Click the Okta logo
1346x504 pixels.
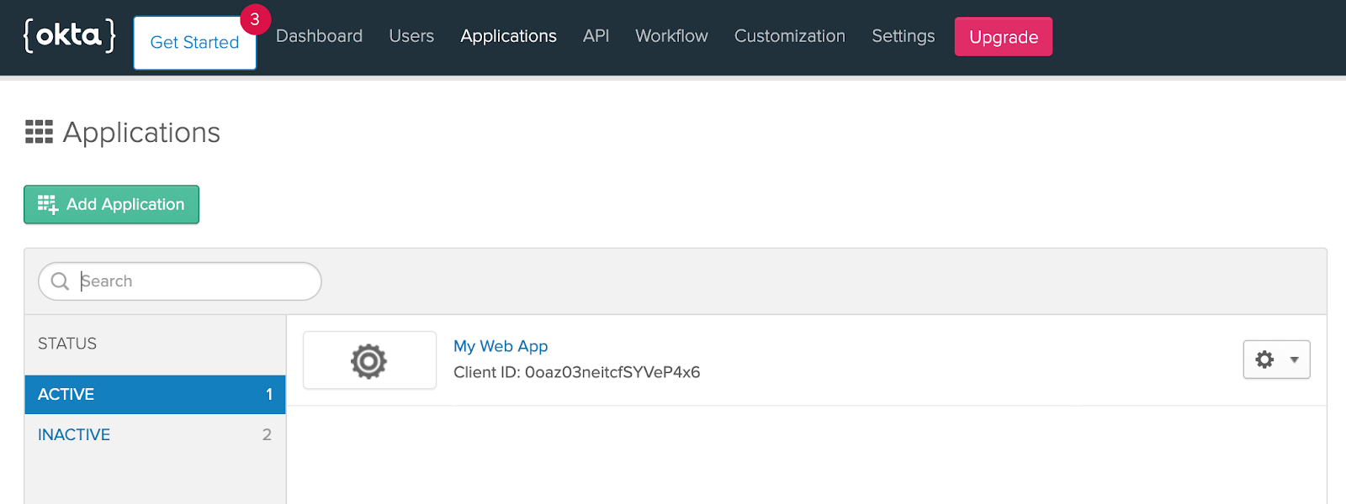point(69,35)
